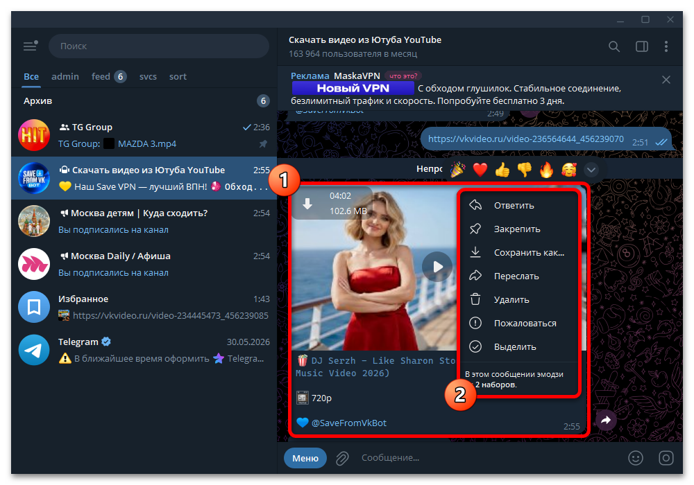Open emoji picker smiley icon
The image size is (694, 485).
(x=636, y=458)
